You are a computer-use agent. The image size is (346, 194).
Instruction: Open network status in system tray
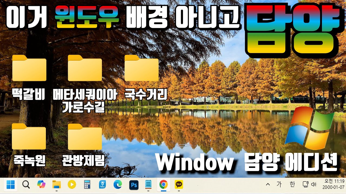(306, 185)
